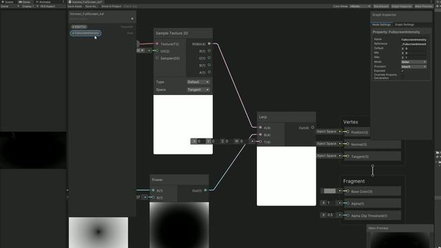The width and height of the screenshot is (441, 248).
Task: Open the Graph Settings tab in Graph Inspector
Action: (404, 25)
